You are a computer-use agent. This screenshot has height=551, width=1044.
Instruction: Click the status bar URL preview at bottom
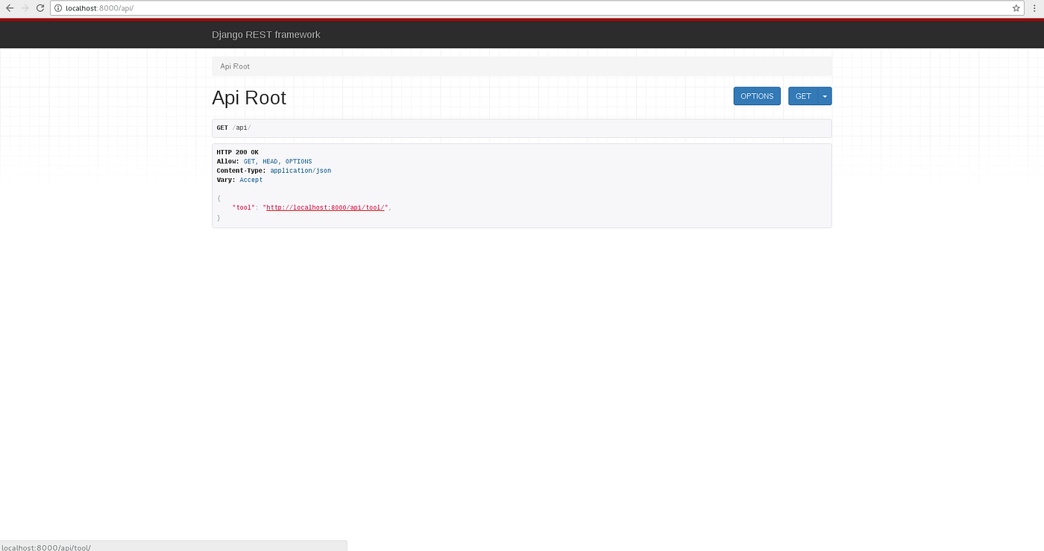pos(45,547)
